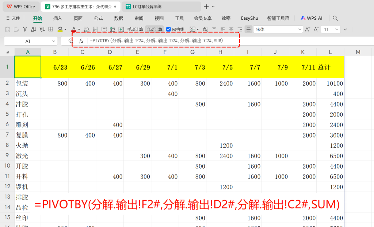
Task: Click the search magnifier icon in ribbon
Action: pos(335,18)
